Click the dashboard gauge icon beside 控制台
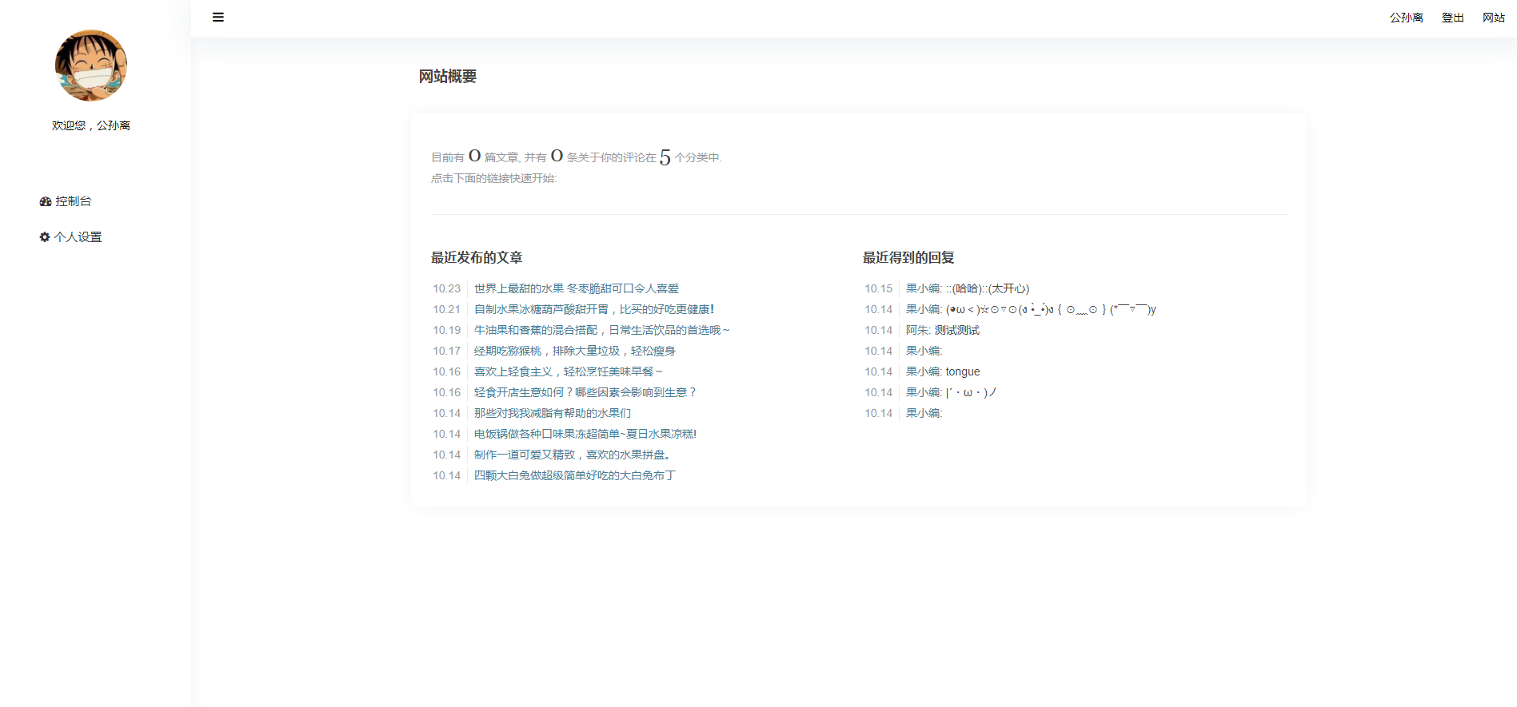The image size is (1517, 707). [46, 202]
